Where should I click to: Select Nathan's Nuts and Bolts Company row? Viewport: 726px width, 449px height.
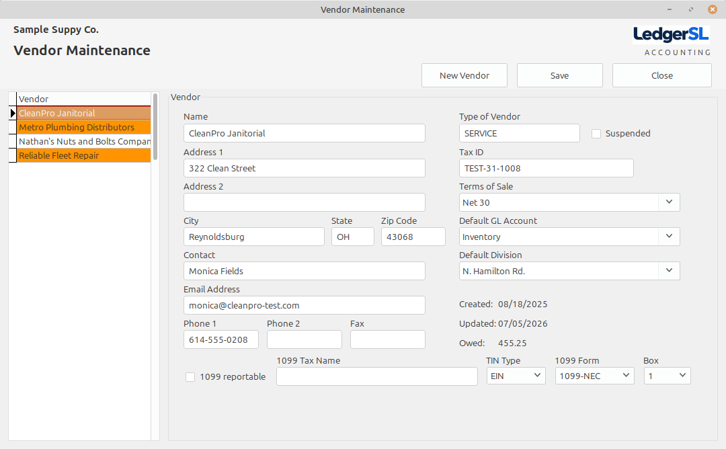pos(84,142)
